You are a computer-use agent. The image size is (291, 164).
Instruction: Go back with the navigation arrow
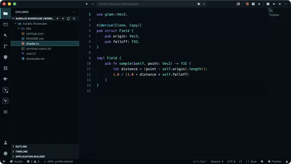pos(87,4)
